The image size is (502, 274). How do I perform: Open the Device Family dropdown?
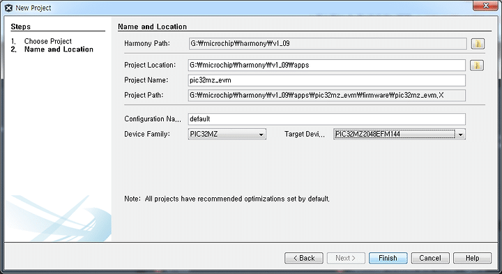(227, 134)
